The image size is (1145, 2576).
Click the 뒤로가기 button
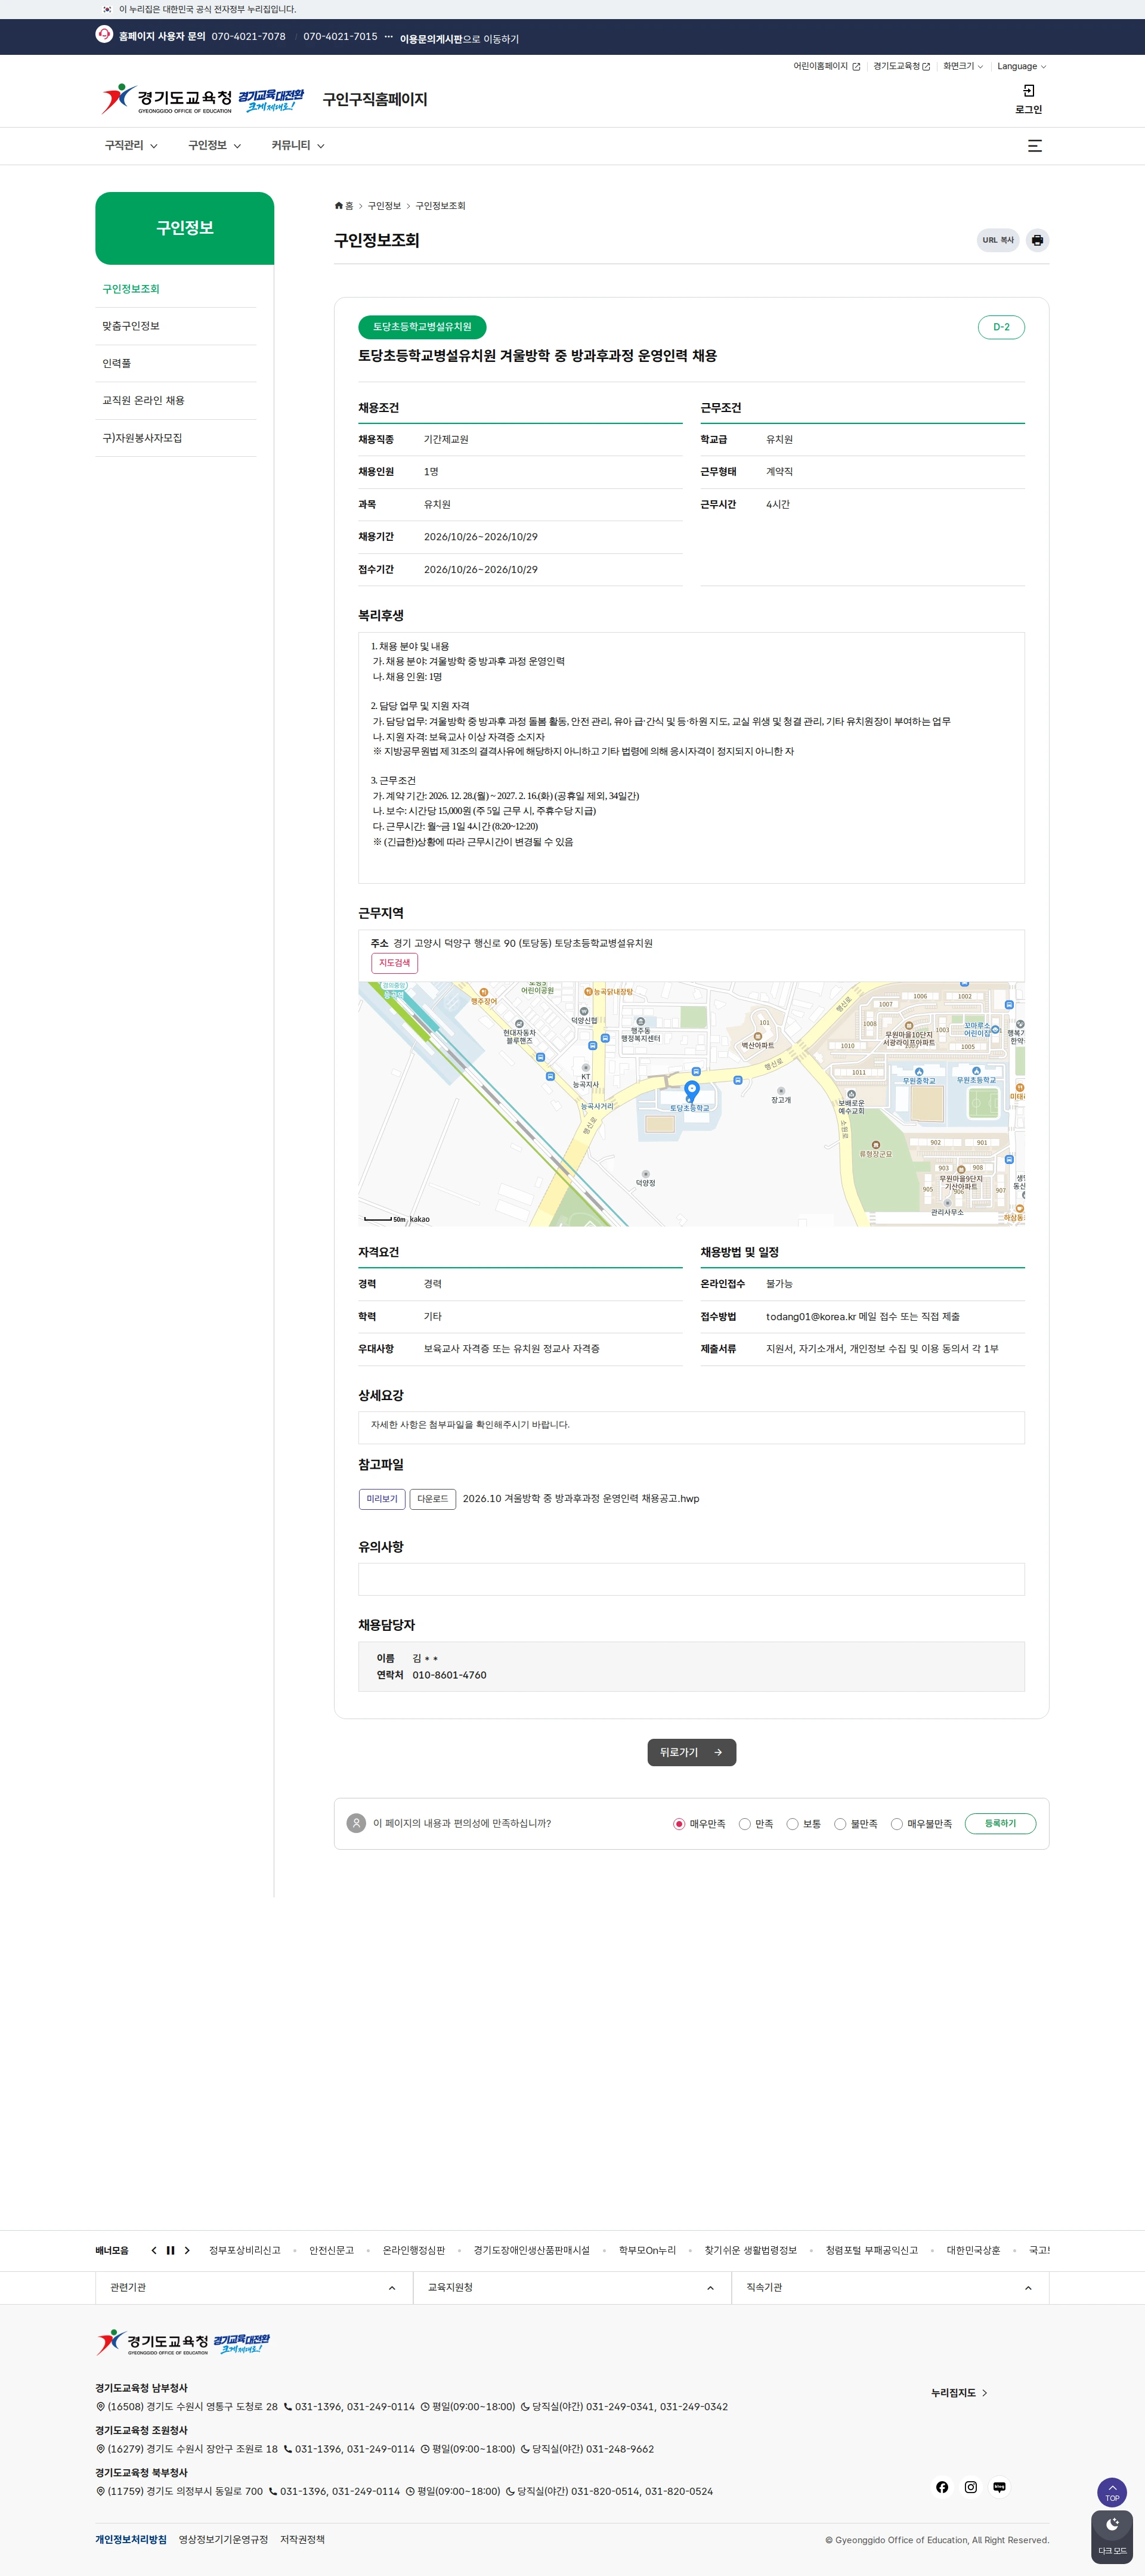(692, 1752)
